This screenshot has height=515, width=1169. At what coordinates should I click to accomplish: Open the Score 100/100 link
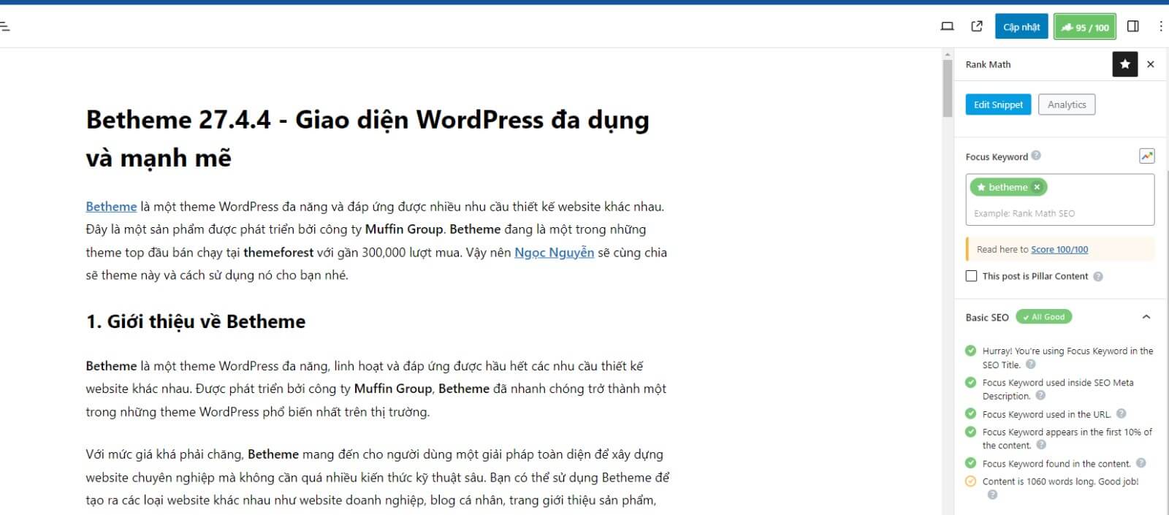click(1059, 249)
